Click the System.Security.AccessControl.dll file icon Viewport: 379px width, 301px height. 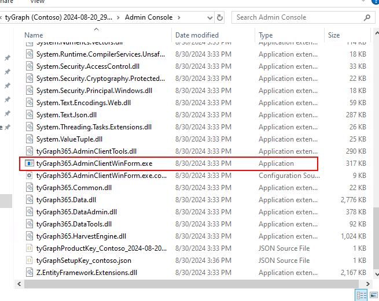click(30, 66)
